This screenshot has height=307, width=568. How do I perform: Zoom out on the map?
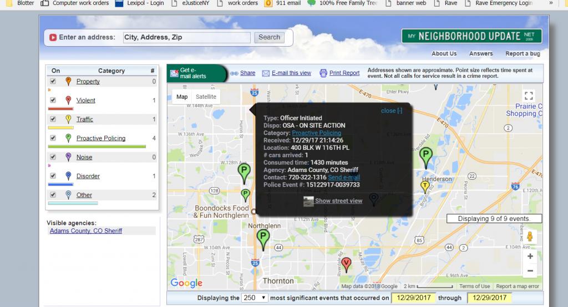[530, 270]
